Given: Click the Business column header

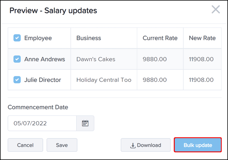Looking at the screenshot, I should point(89,38).
